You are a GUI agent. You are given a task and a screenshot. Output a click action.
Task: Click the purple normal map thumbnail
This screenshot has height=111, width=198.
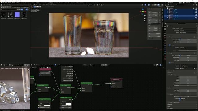click(17, 14)
